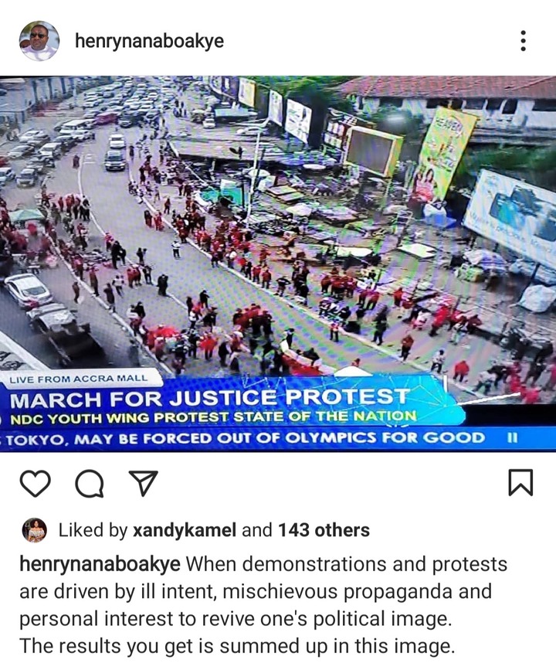Tap the white car parked at left
Viewport: 556px width, 663px height.
click(x=29, y=291)
